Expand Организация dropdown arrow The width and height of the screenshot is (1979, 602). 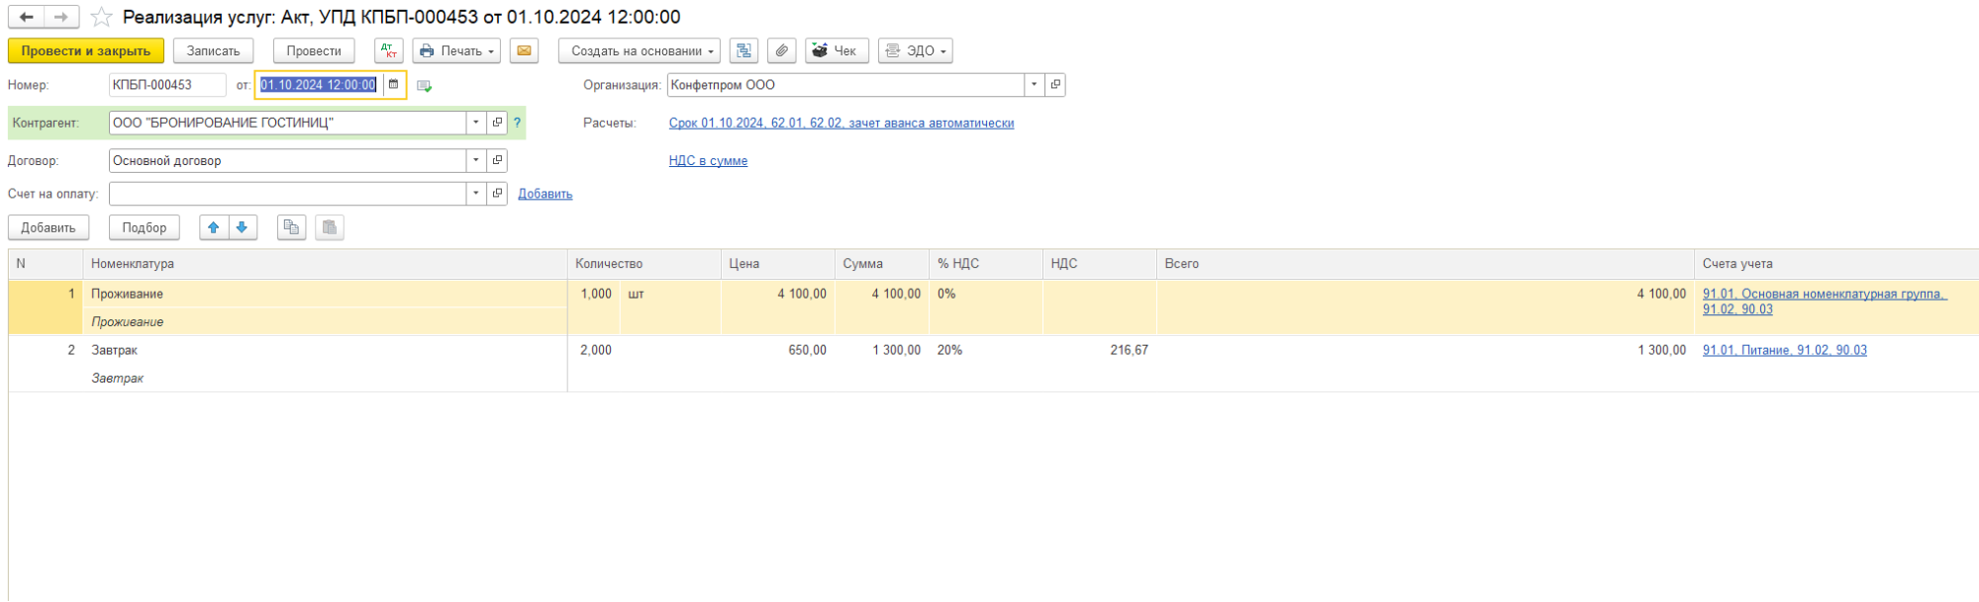click(x=1035, y=85)
